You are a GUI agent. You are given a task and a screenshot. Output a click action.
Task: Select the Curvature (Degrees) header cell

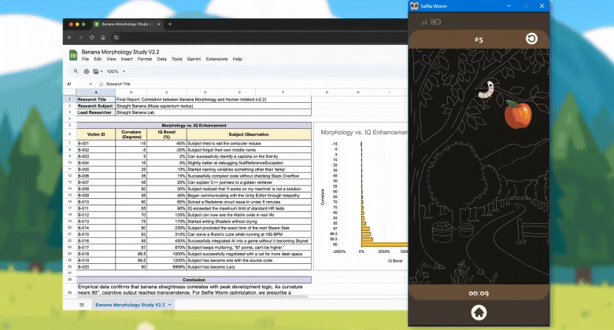(x=131, y=134)
